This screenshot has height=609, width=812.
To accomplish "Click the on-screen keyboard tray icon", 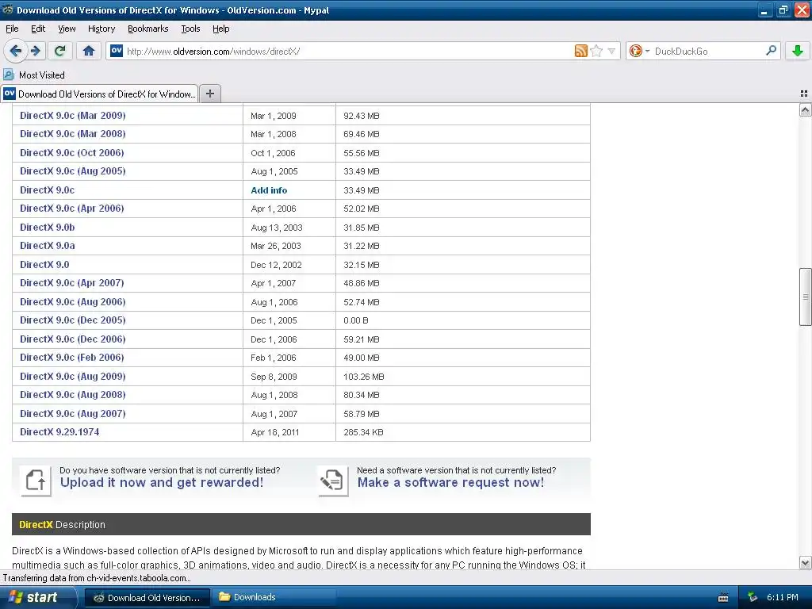I will coord(723,598).
